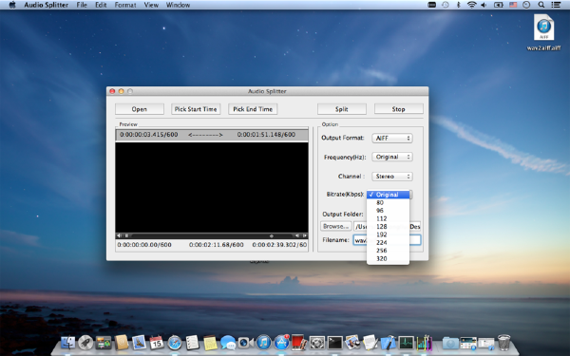The width and height of the screenshot is (570, 356).
Task: Open the Calendar dock icon showing 15
Action: (157, 343)
